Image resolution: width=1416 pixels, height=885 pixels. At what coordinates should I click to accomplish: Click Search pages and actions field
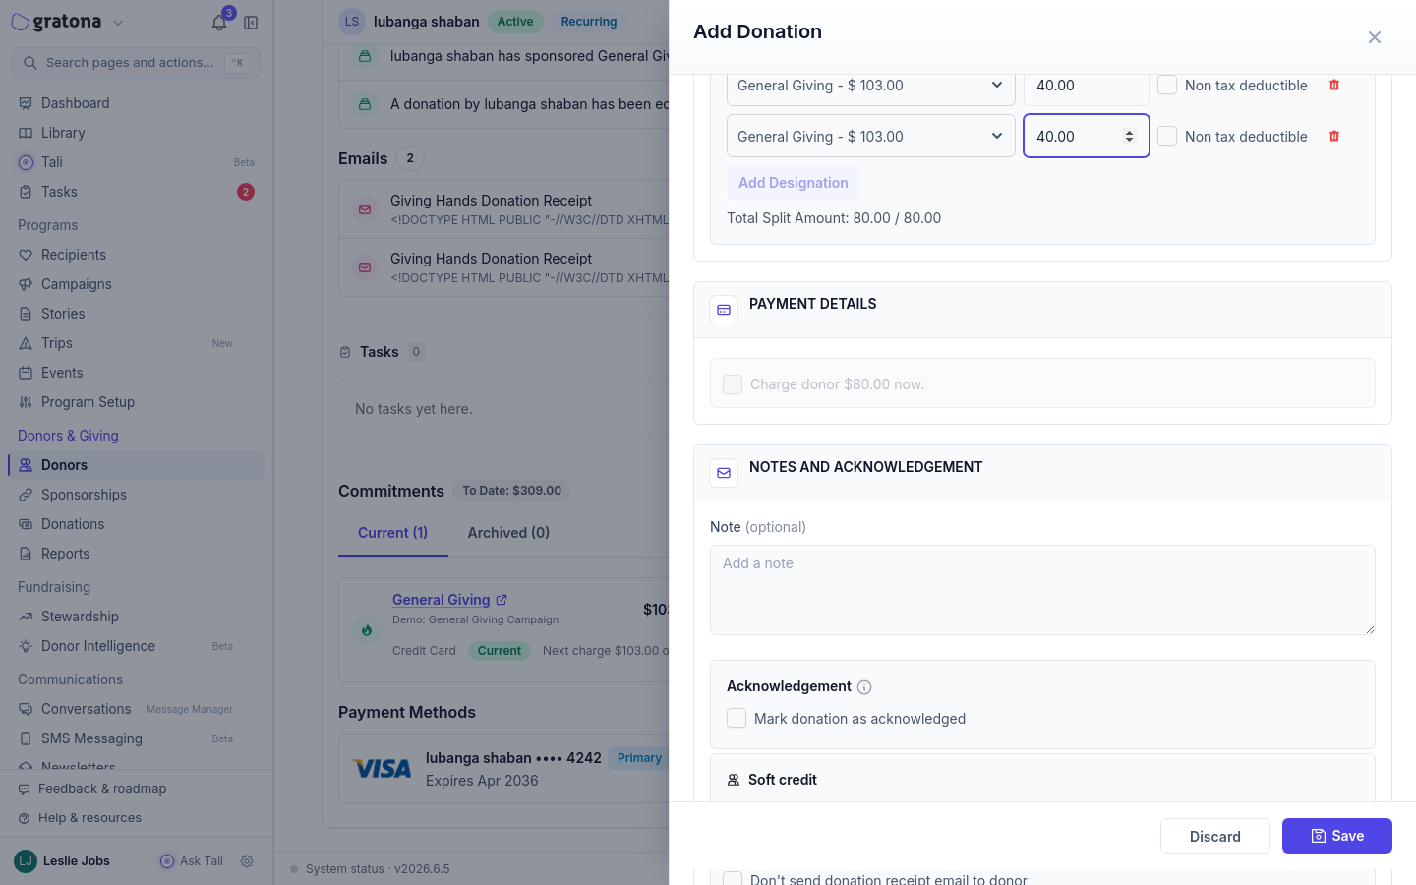tap(136, 63)
